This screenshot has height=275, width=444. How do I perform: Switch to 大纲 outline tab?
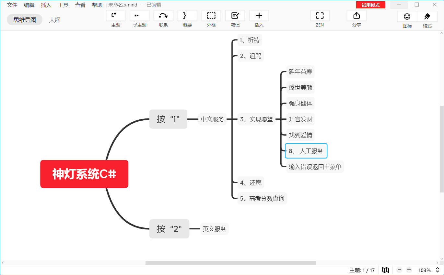(x=55, y=20)
